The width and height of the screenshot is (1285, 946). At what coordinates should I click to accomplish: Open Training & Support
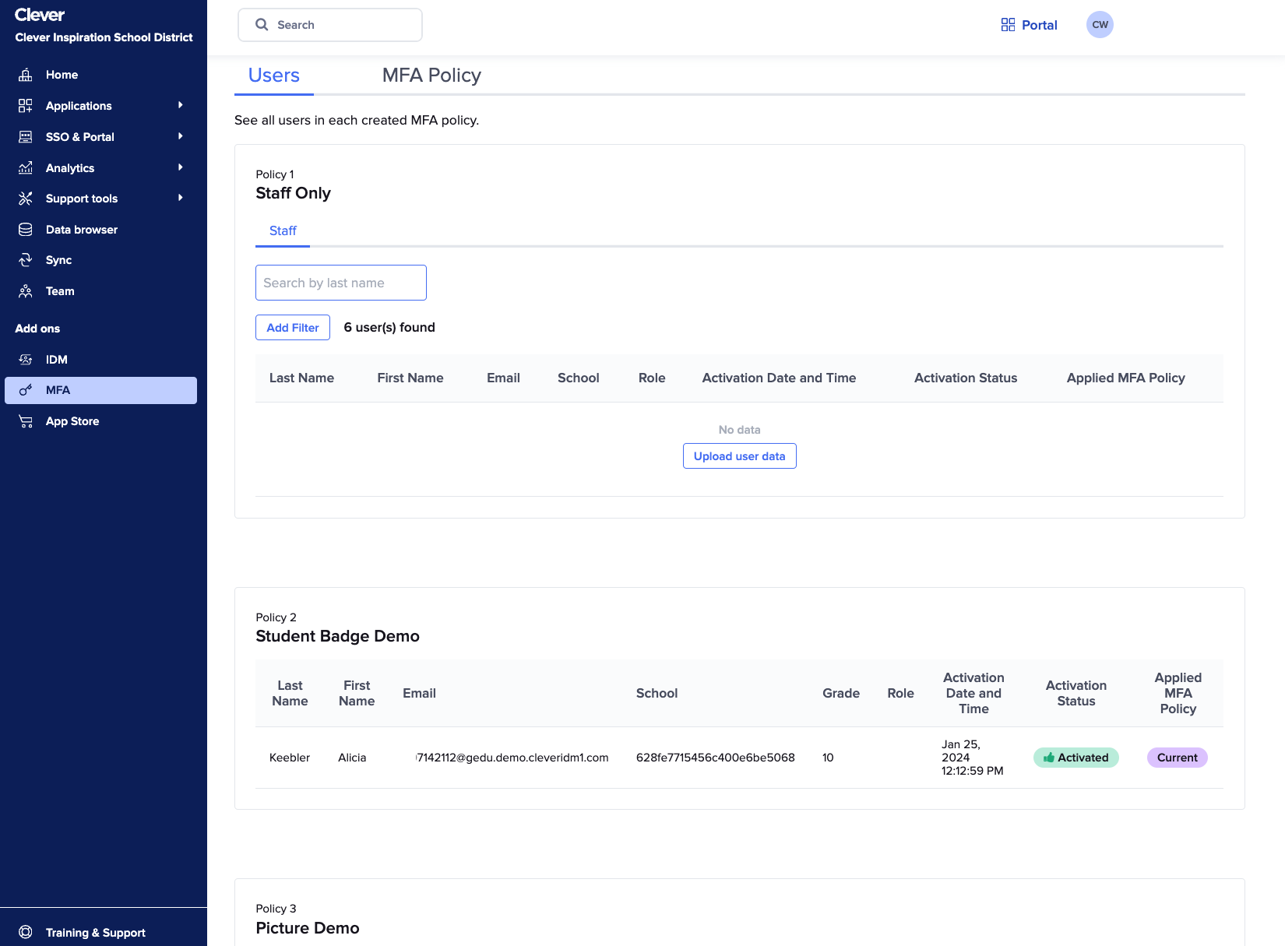point(95,932)
